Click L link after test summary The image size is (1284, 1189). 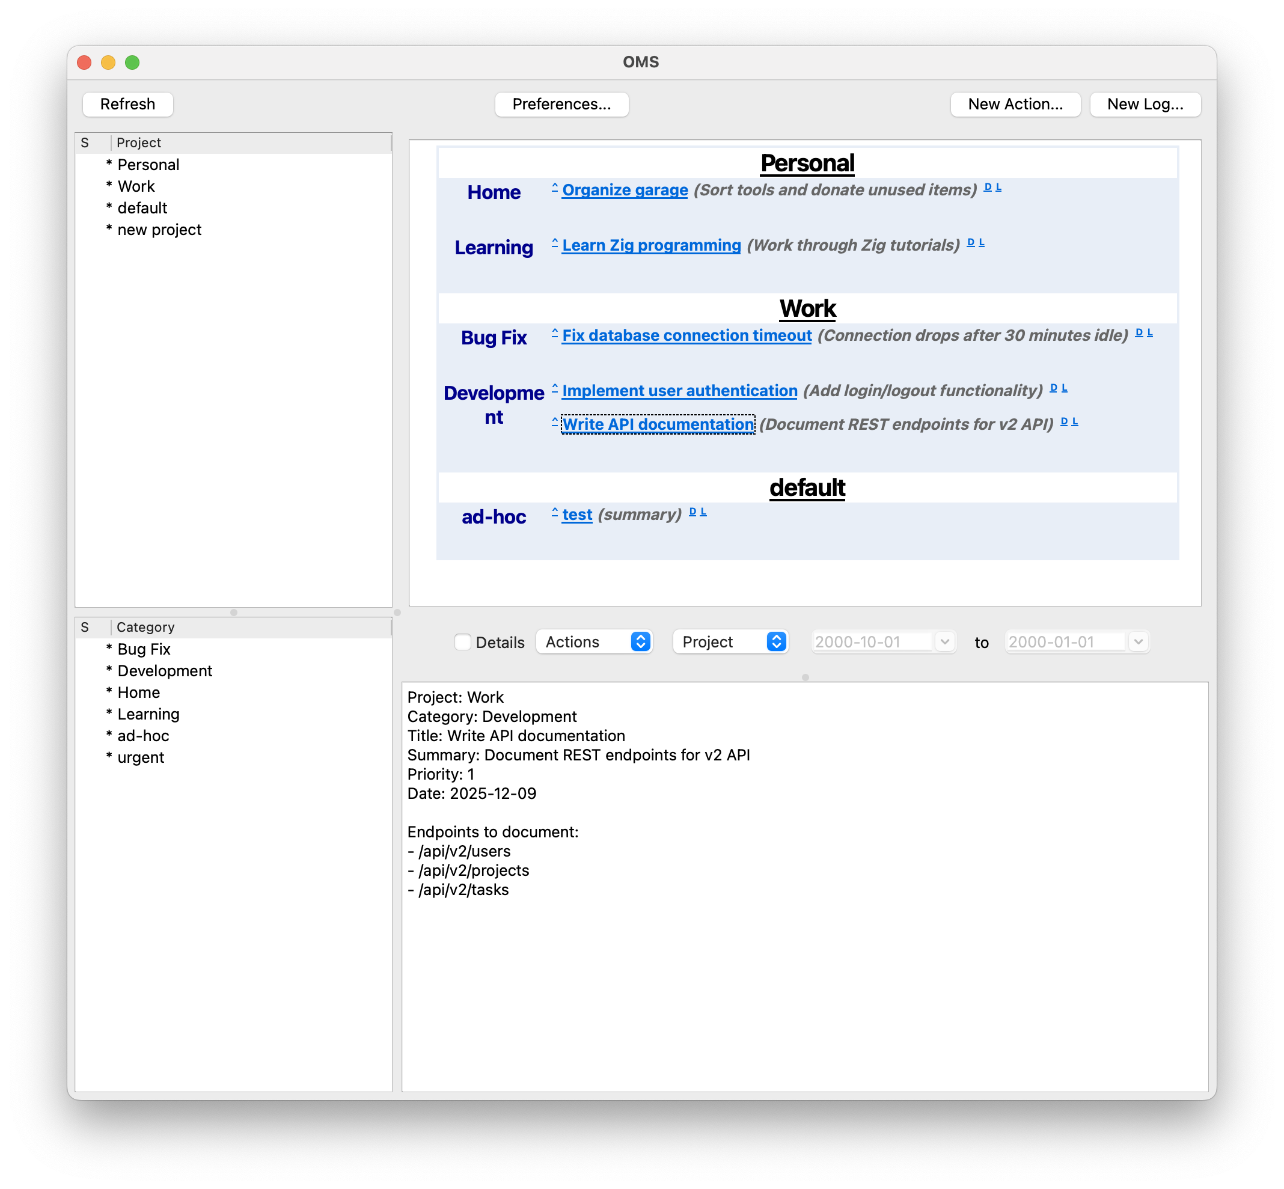coord(703,512)
